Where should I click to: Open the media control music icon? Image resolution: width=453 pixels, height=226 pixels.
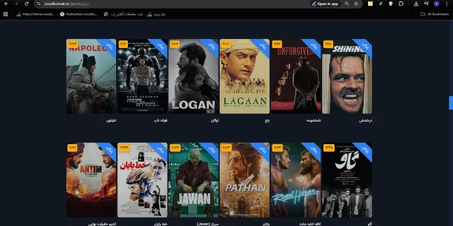click(426, 4)
